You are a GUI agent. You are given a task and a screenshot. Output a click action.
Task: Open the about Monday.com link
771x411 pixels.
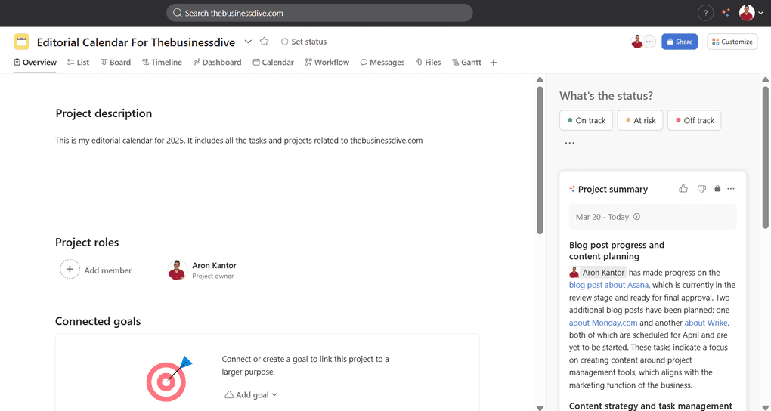click(x=603, y=323)
